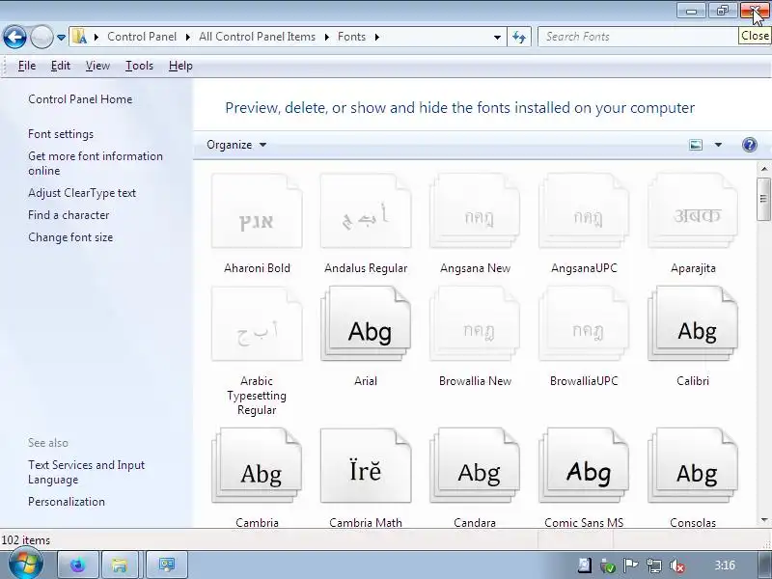Select the BrowalliaUPC font icon

(x=584, y=323)
